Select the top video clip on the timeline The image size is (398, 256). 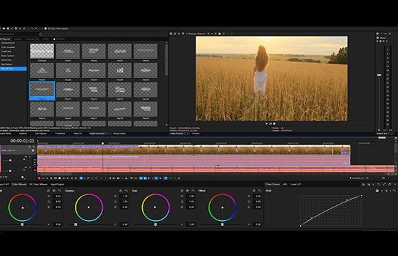194,150
